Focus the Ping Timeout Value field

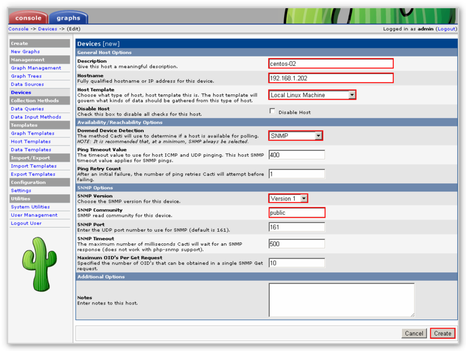(x=296, y=155)
